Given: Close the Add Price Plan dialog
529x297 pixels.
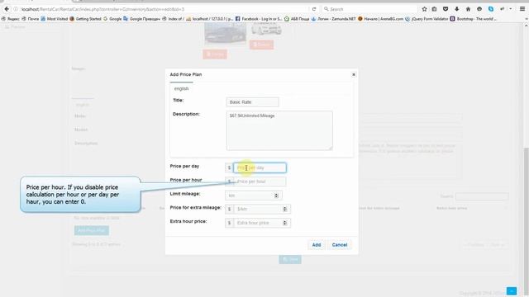Looking at the screenshot, I should point(354,74).
